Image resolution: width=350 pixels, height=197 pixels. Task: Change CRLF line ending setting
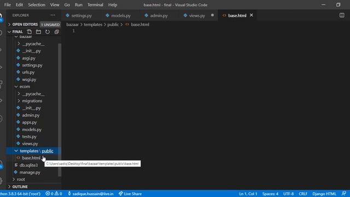303,194
